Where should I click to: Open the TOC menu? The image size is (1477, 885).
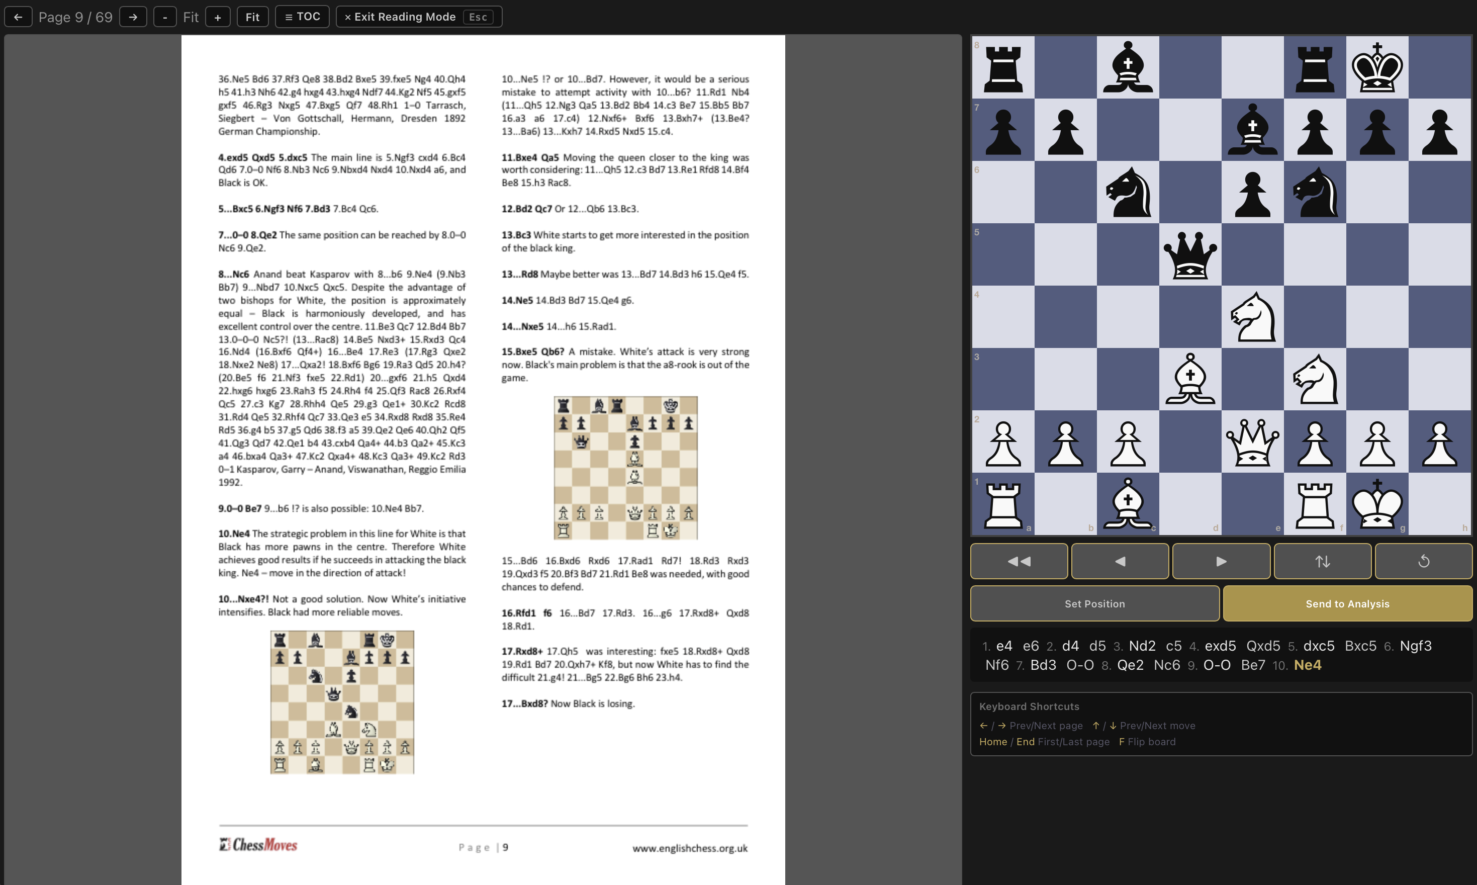pos(302,17)
